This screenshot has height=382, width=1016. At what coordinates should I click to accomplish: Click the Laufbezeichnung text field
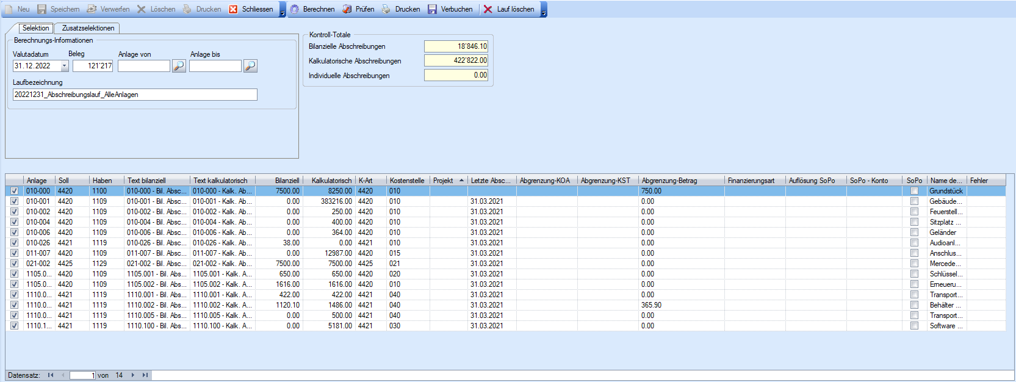135,95
